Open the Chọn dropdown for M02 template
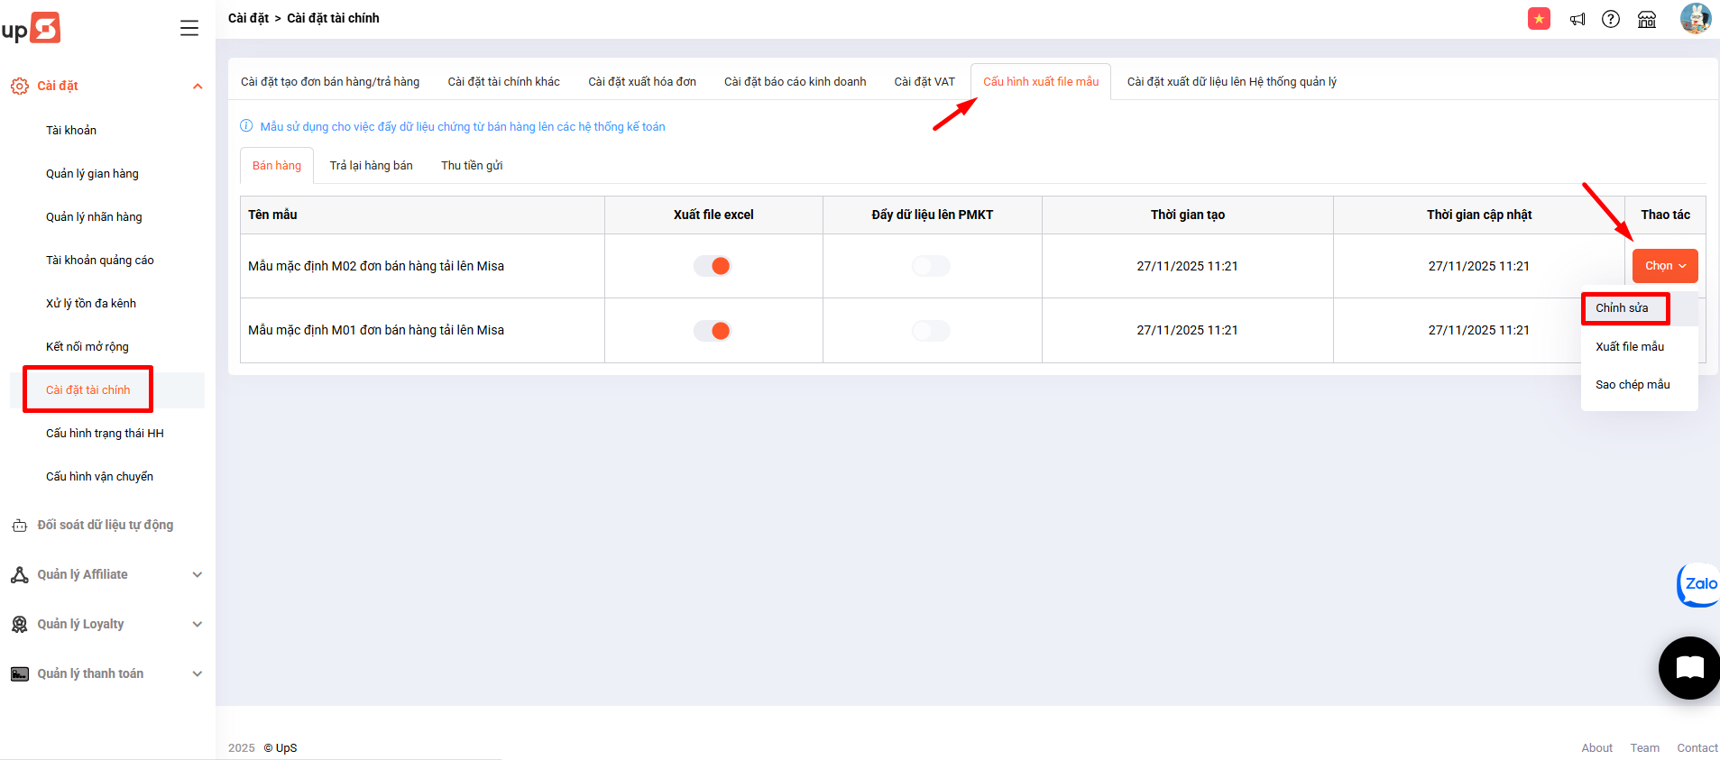Screen dimensions: 1720x760 (1664, 266)
